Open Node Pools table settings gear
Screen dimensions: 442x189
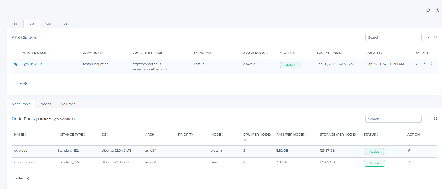pyautogui.click(x=435, y=119)
